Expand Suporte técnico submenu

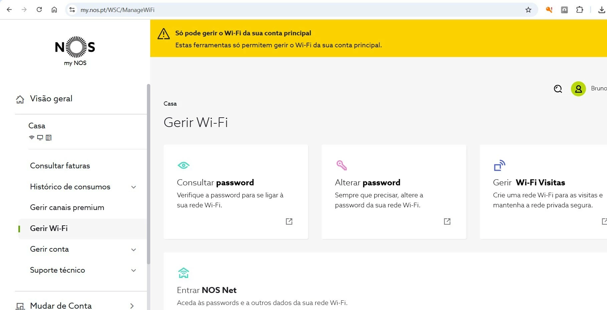click(x=134, y=270)
